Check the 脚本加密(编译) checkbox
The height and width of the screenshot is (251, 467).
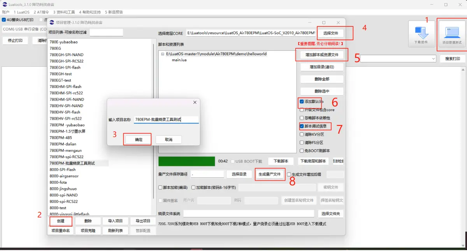coord(160,187)
